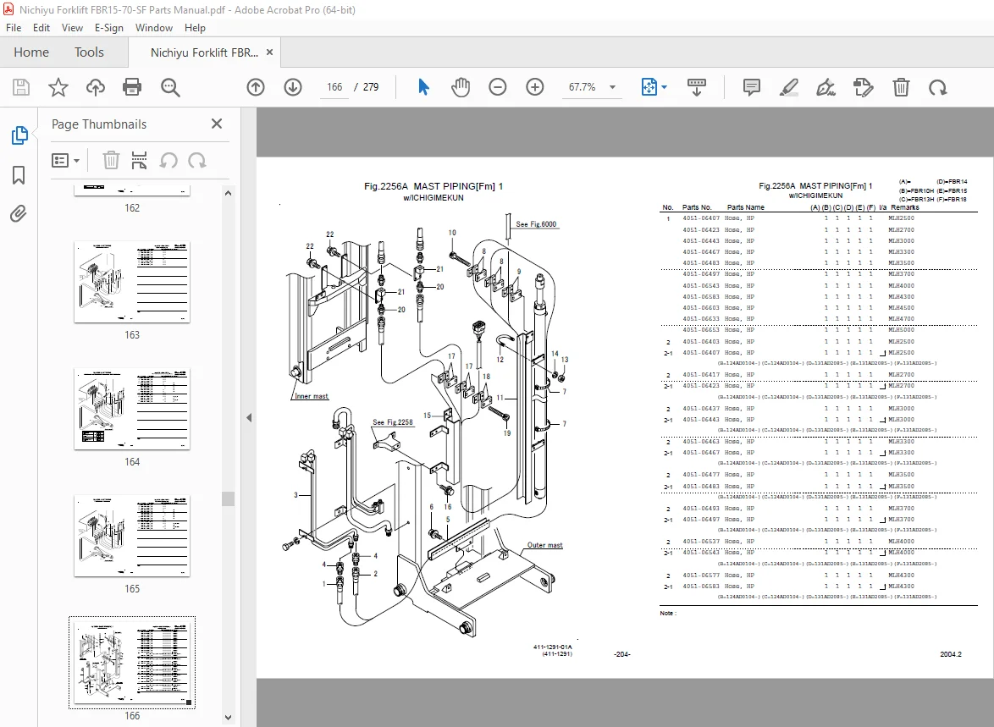This screenshot has height=727, width=994.
Task: Click the fit page icon
Action: coord(649,87)
